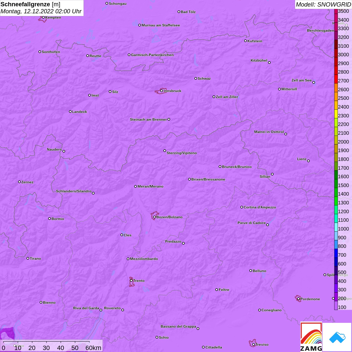
Task: Click the Tirano marker dot
Action: coord(28,258)
